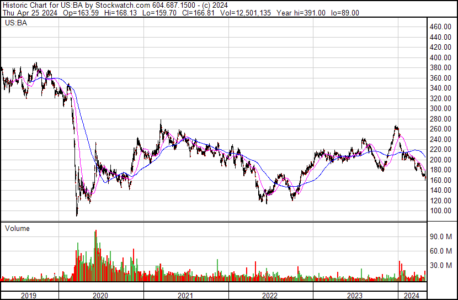Select the 2024 year marker on timeline
Viewport: 458px width, 300px height.
pyautogui.click(x=411, y=295)
